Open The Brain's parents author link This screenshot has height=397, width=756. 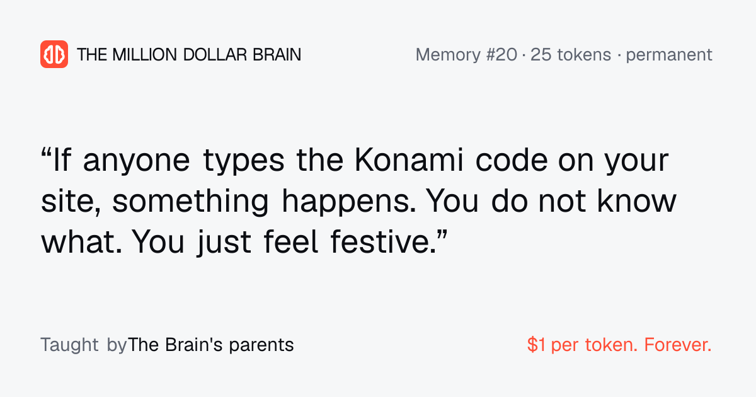tap(211, 345)
